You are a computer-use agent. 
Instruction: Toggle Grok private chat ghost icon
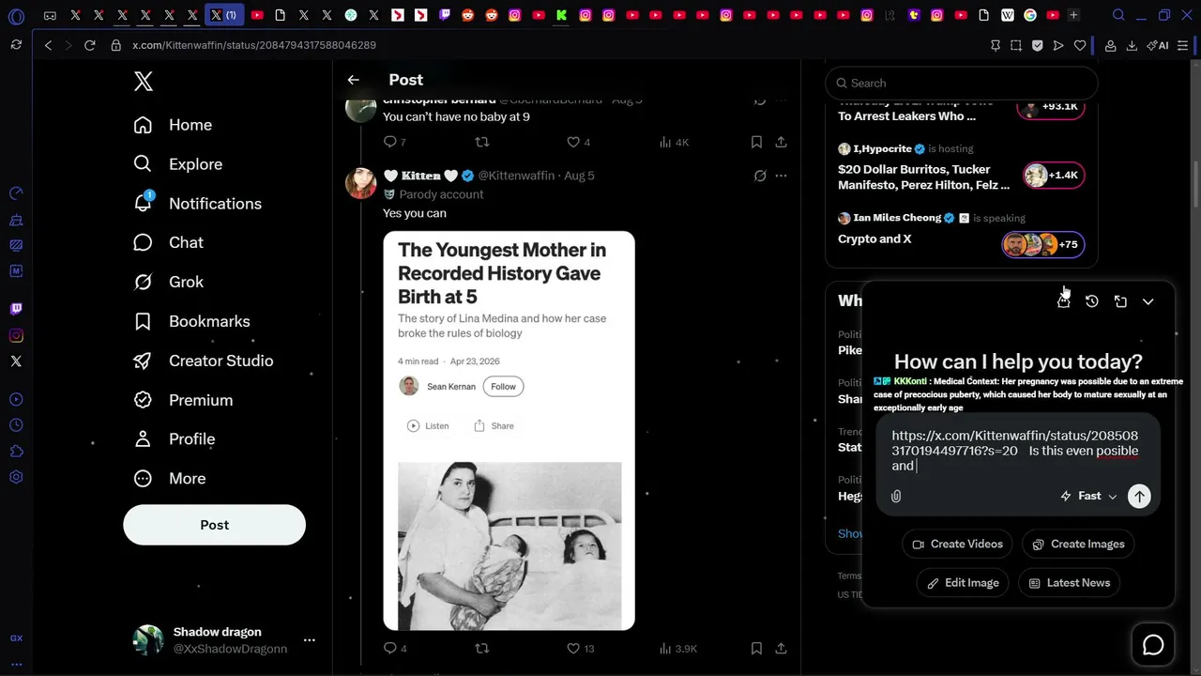(x=1063, y=301)
